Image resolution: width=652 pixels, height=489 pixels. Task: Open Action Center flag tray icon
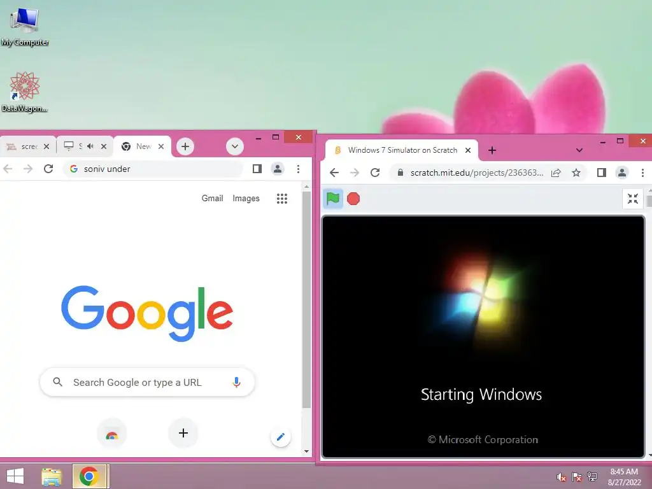pyautogui.click(x=577, y=477)
